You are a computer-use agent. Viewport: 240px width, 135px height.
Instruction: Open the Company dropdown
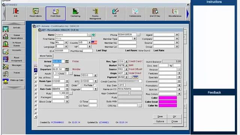(x=177, y=39)
